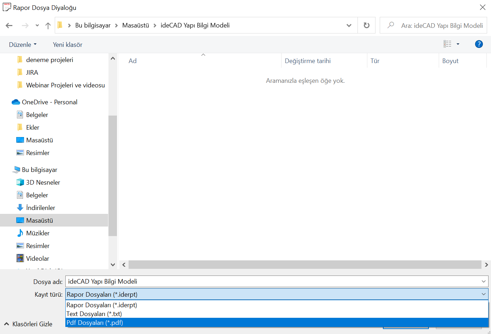Choose Text Dosyaları (*.txt) option

(94, 314)
